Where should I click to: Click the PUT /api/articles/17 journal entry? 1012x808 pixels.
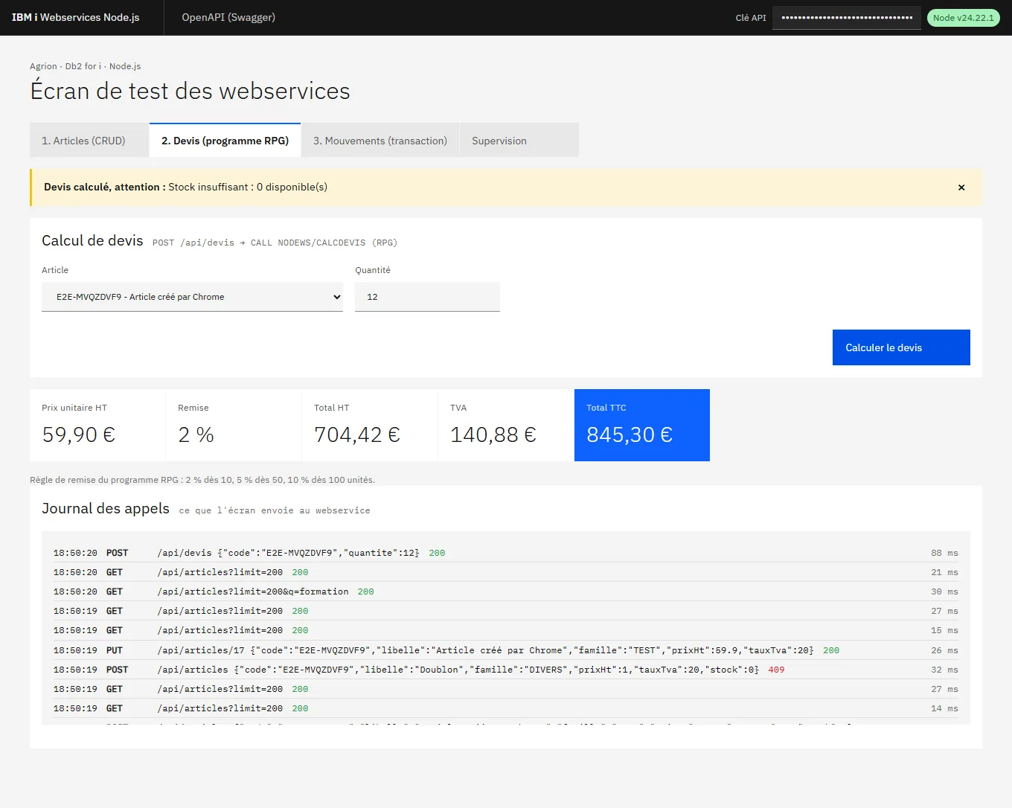coord(506,650)
